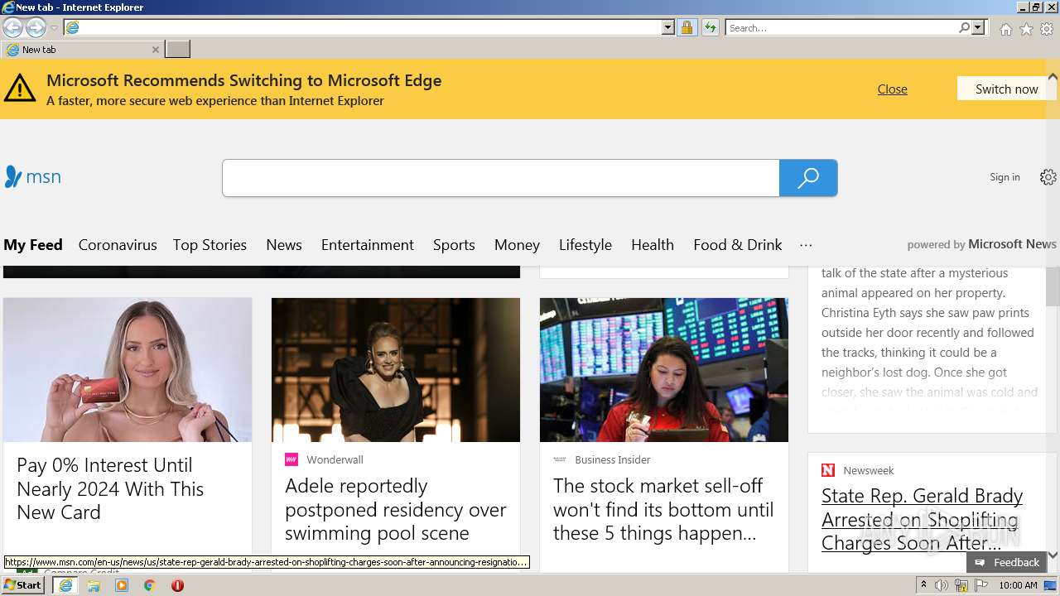Click the vertical scrollbar thumb
This screenshot has width=1060, height=596.
(1053, 286)
